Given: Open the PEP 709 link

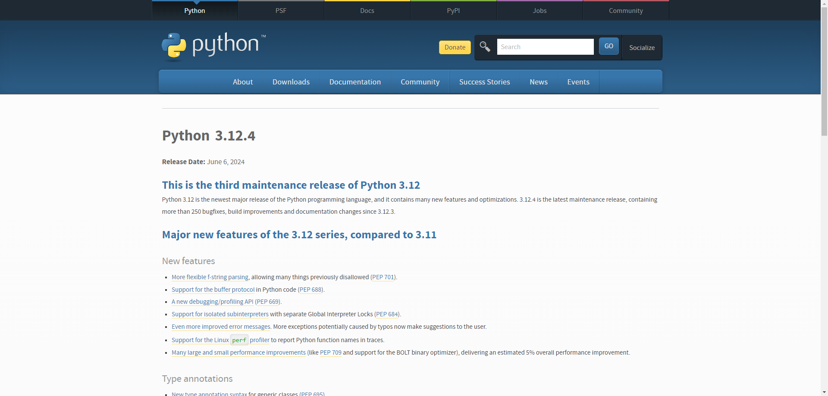Looking at the screenshot, I should [x=331, y=352].
